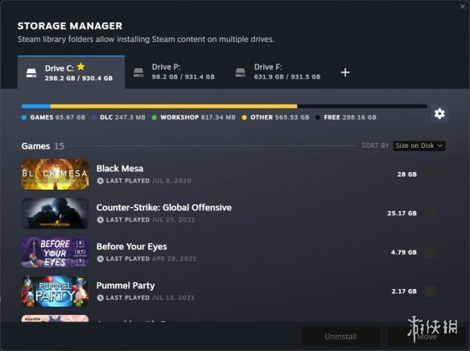Image resolution: width=470 pixels, height=351 pixels.
Task: Add a new drive with plus icon
Action: click(345, 72)
